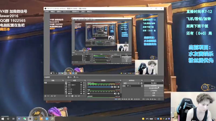216x121 pixels.
Task: Toggle visibility of the image source row
Action: point(81,83)
